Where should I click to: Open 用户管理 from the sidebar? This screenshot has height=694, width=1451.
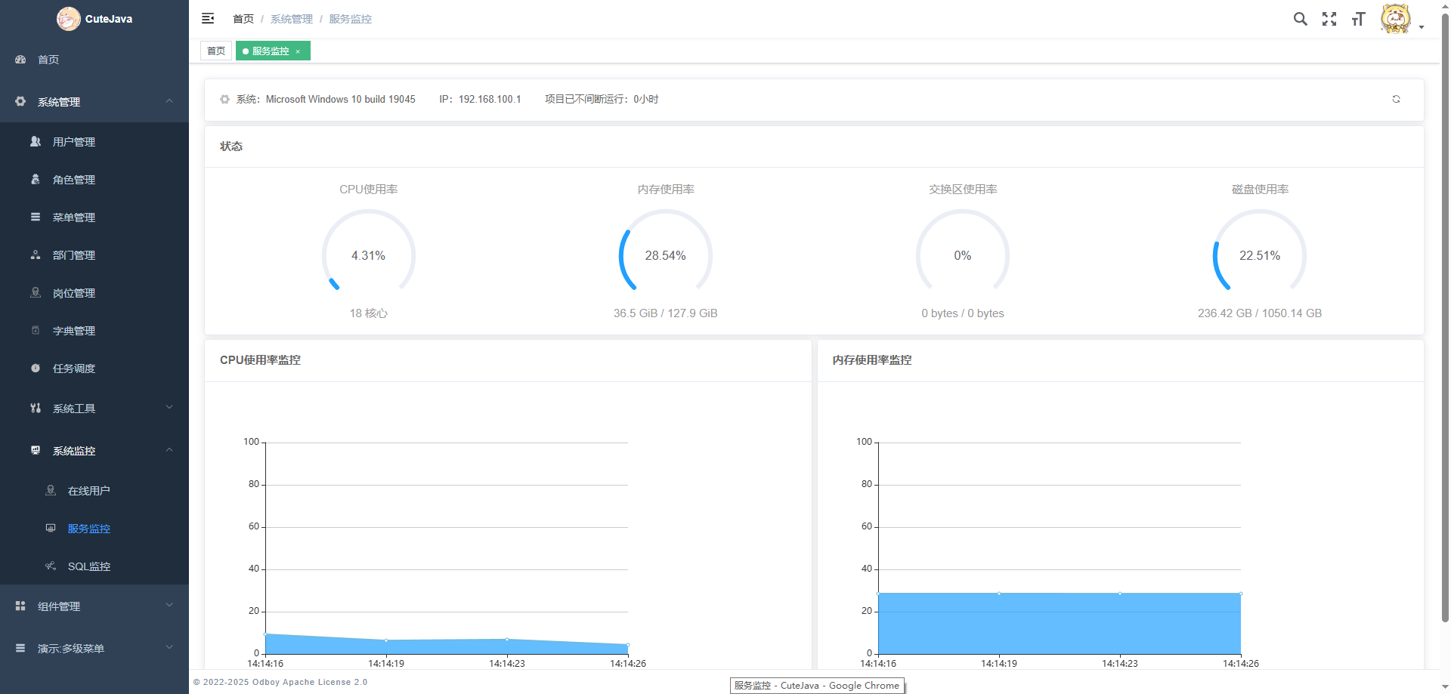[x=74, y=142]
